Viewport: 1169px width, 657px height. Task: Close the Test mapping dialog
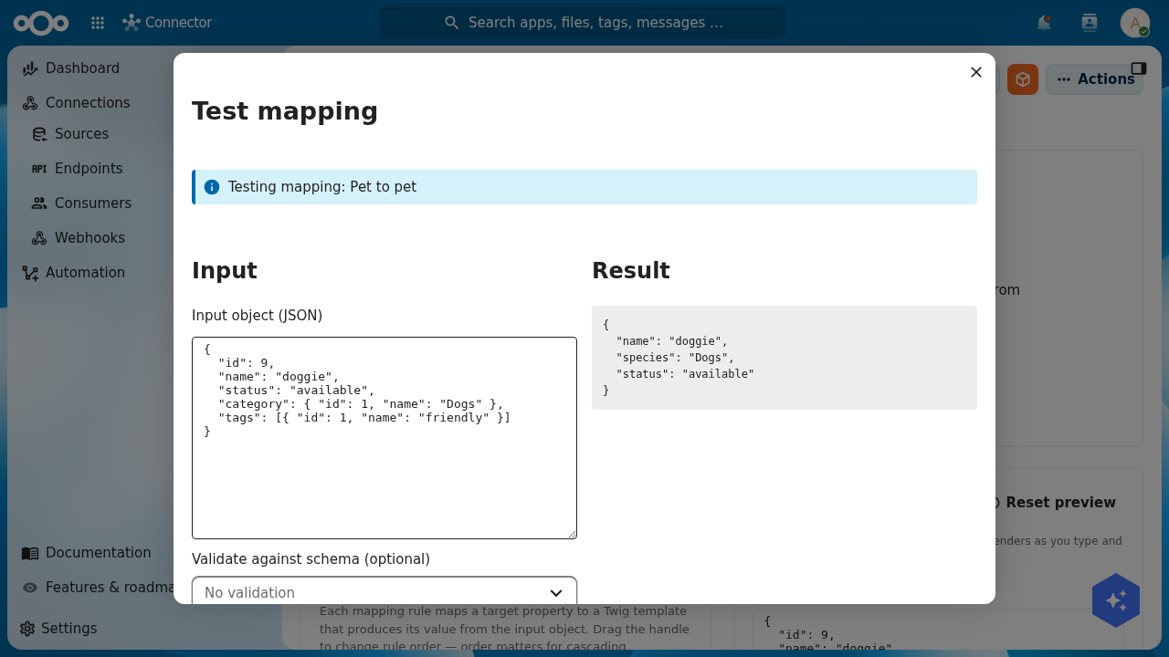pyautogui.click(x=976, y=72)
